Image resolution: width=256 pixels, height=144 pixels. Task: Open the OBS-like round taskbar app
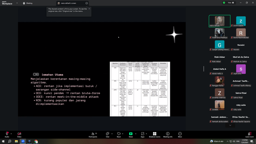(x=29, y=141)
